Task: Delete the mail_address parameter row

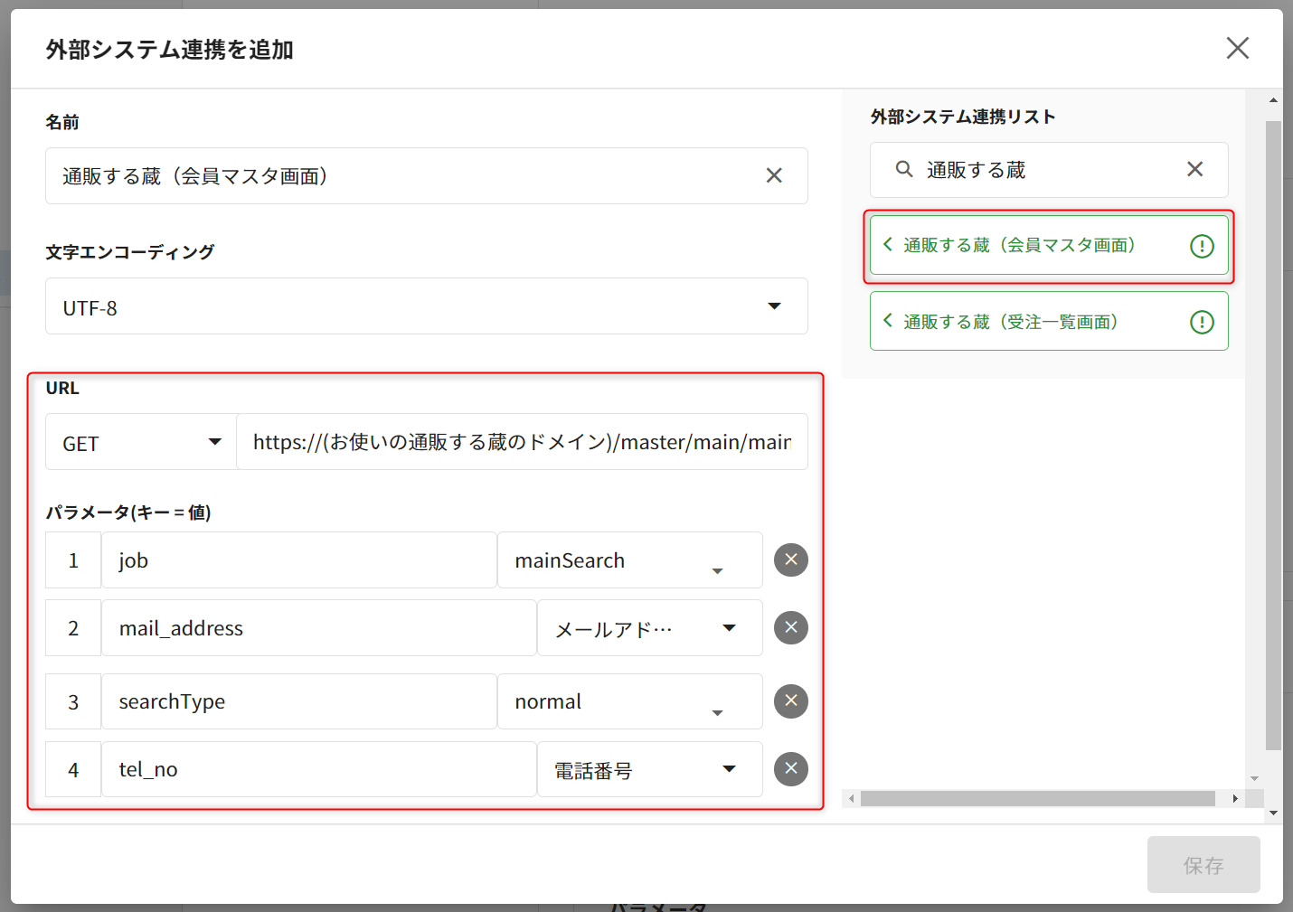Action: (790, 628)
